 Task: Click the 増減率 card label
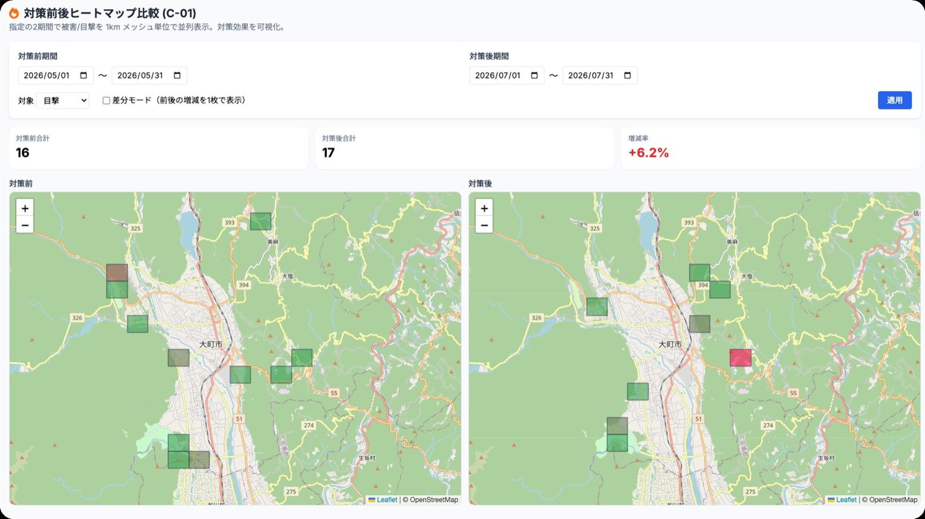point(638,138)
